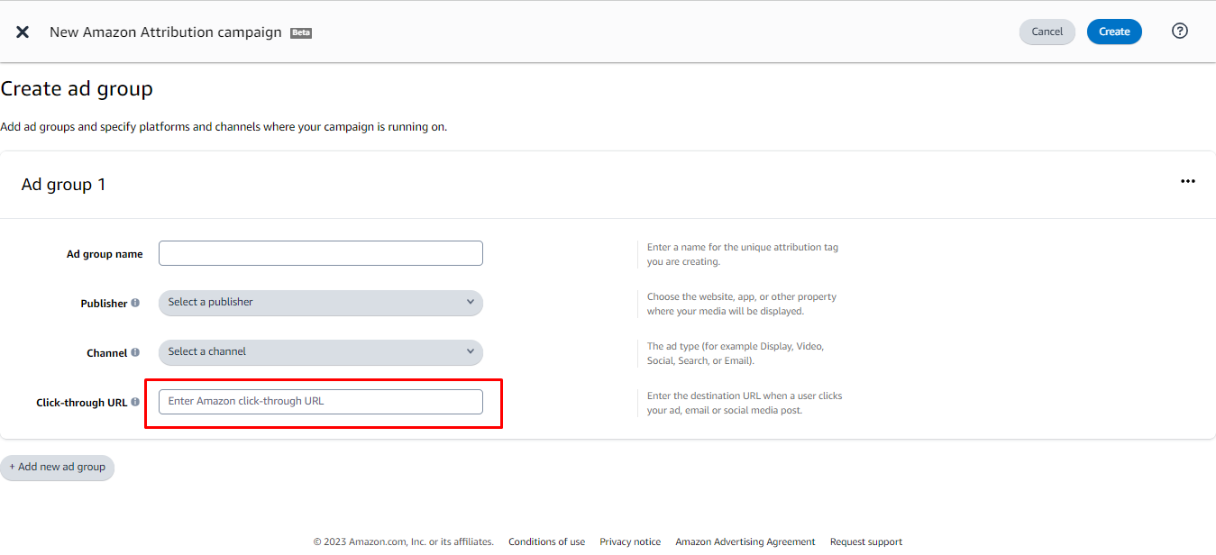Close the new campaign dialog with X
1216x555 pixels.
pyautogui.click(x=23, y=32)
